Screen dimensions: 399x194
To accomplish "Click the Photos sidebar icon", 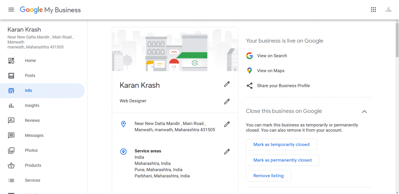I will [11, 150].
